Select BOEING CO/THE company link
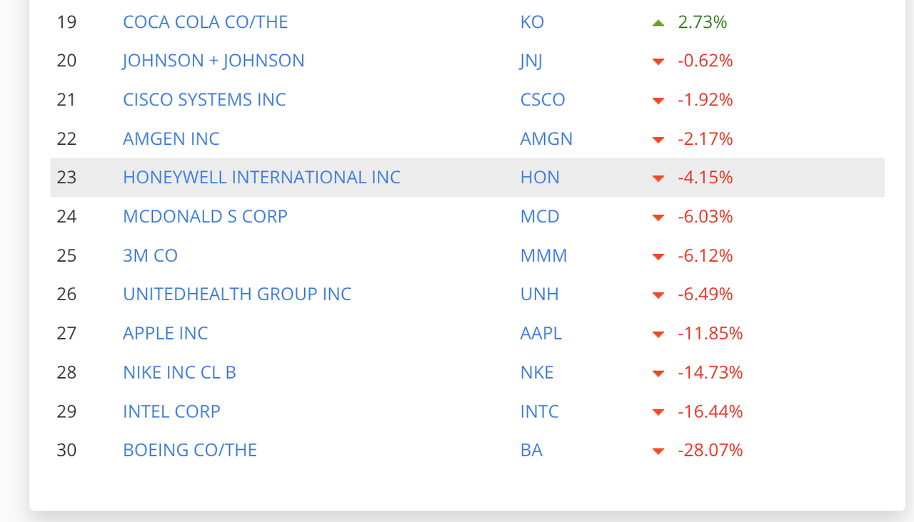The image size is (914, 522). (190, 450)
